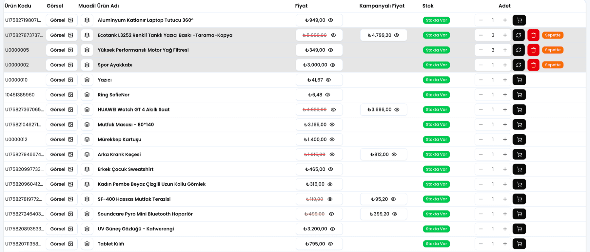This screenshot has height=252, width=590.
Task: Increase quantity for UV Güneş Gözlüğü
Action: 505,229
